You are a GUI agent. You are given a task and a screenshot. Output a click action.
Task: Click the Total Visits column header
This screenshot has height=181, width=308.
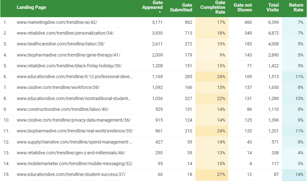tap(273, 7)
